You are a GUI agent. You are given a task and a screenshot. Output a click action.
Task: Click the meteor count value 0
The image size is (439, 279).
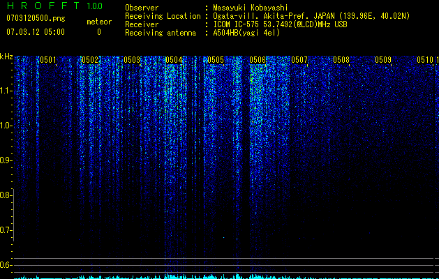99,32
